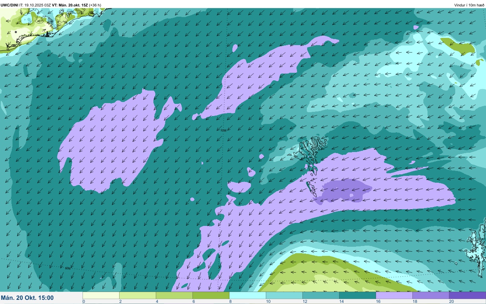Click the dark purple above-20 legend swatch
The image size is (486, 304).
point(467,295)
